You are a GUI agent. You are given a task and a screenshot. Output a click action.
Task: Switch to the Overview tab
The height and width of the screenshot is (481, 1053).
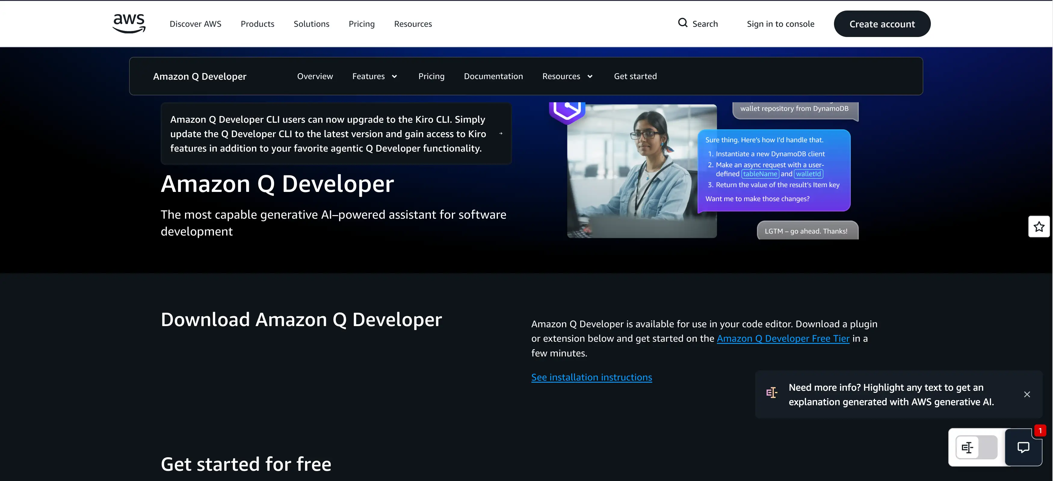point(315,76)
